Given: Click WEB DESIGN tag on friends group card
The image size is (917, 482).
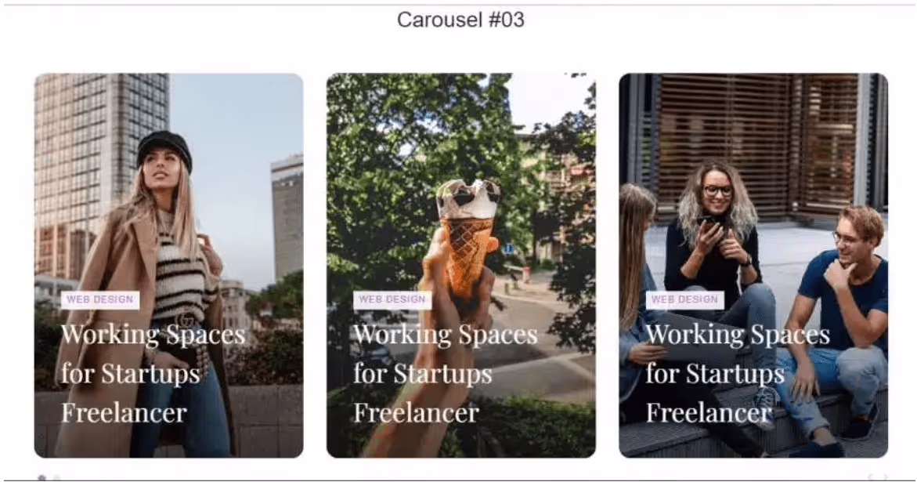Looking at the screenshot, I should (685, 299).
